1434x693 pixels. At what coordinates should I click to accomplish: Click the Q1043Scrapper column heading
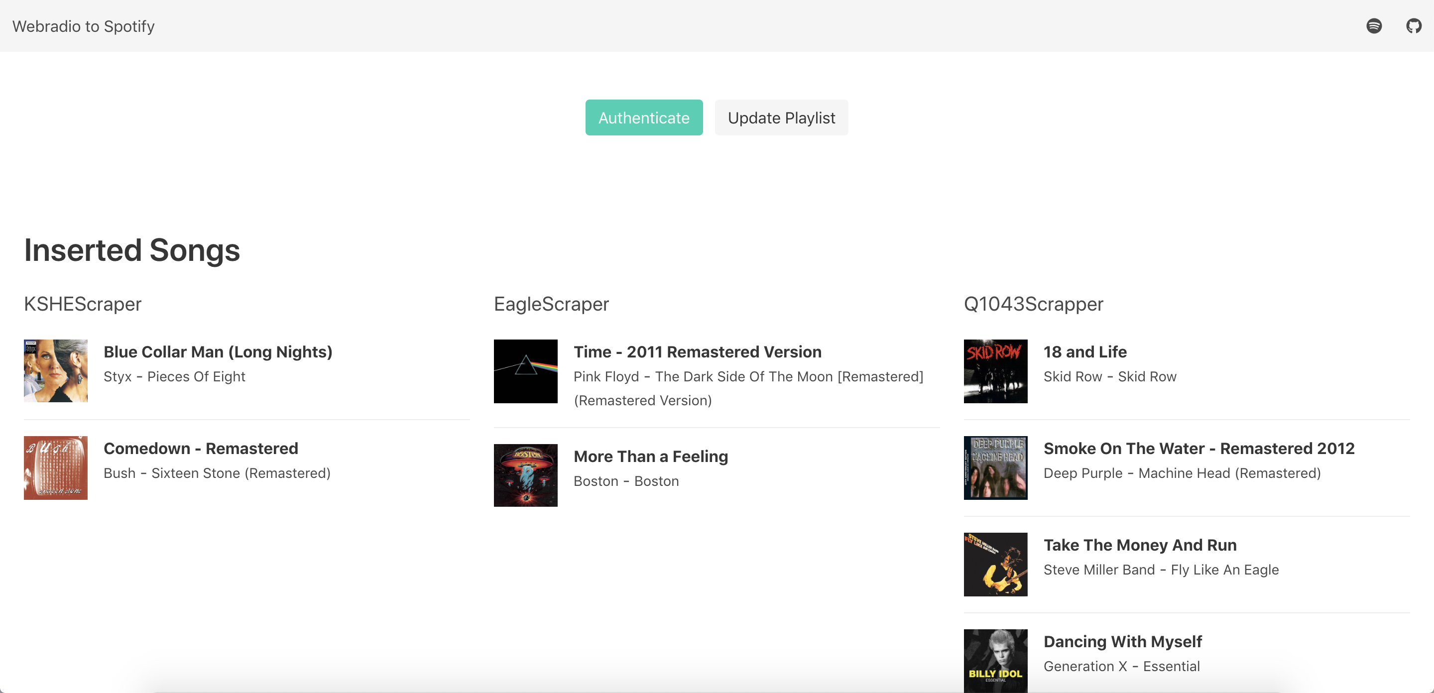pos(1033,304)
